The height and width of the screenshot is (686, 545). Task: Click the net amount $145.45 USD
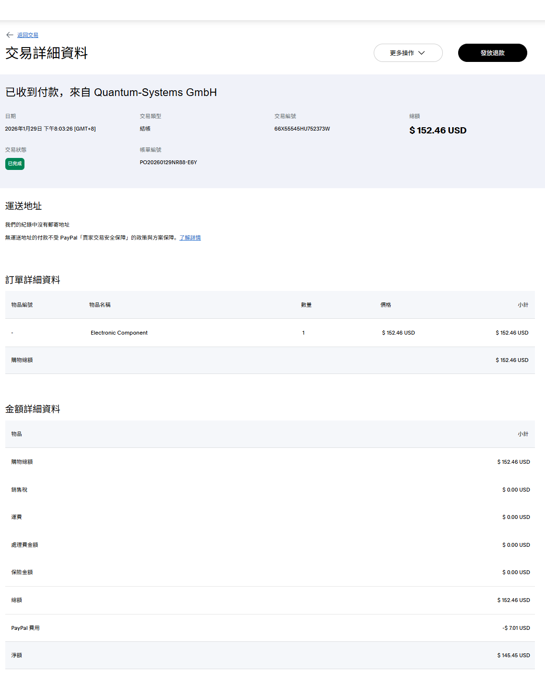(513, 655)
